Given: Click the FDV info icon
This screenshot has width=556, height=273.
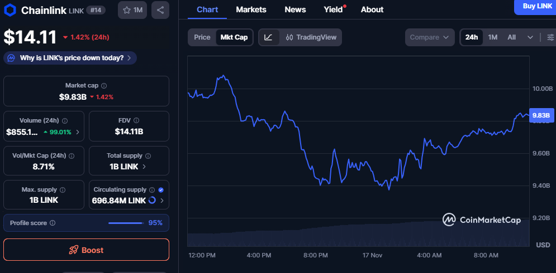Looking at the screenshot, I should click(136, 120).
